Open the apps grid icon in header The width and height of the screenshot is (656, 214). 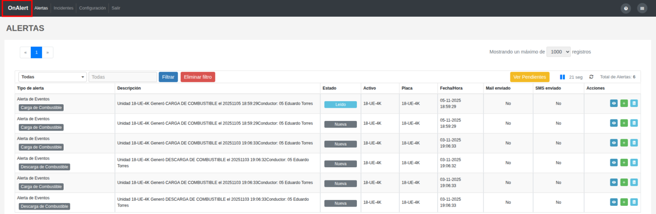(x=642, y=8)
